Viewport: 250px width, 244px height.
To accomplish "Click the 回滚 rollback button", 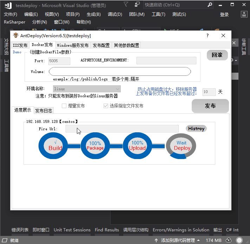I will [x=217, y=55].
